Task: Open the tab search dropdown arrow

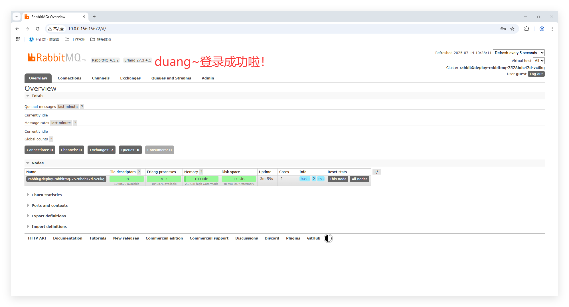Action: (x=17, y=17)
